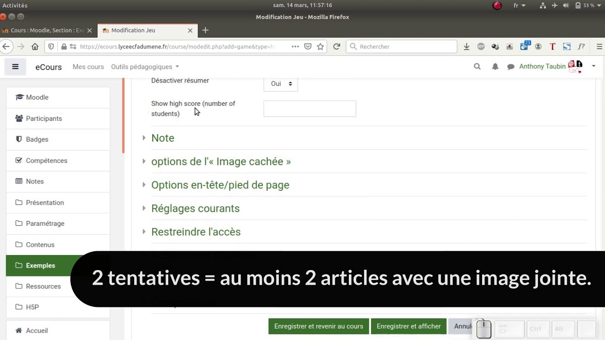Expand Options en-tête/pied de page section
The image size is (605, 340).
click(220, 185)
